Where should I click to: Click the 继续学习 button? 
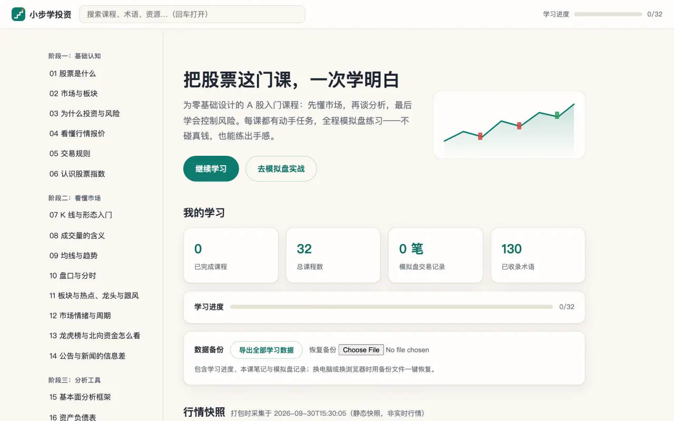[211, 169]
